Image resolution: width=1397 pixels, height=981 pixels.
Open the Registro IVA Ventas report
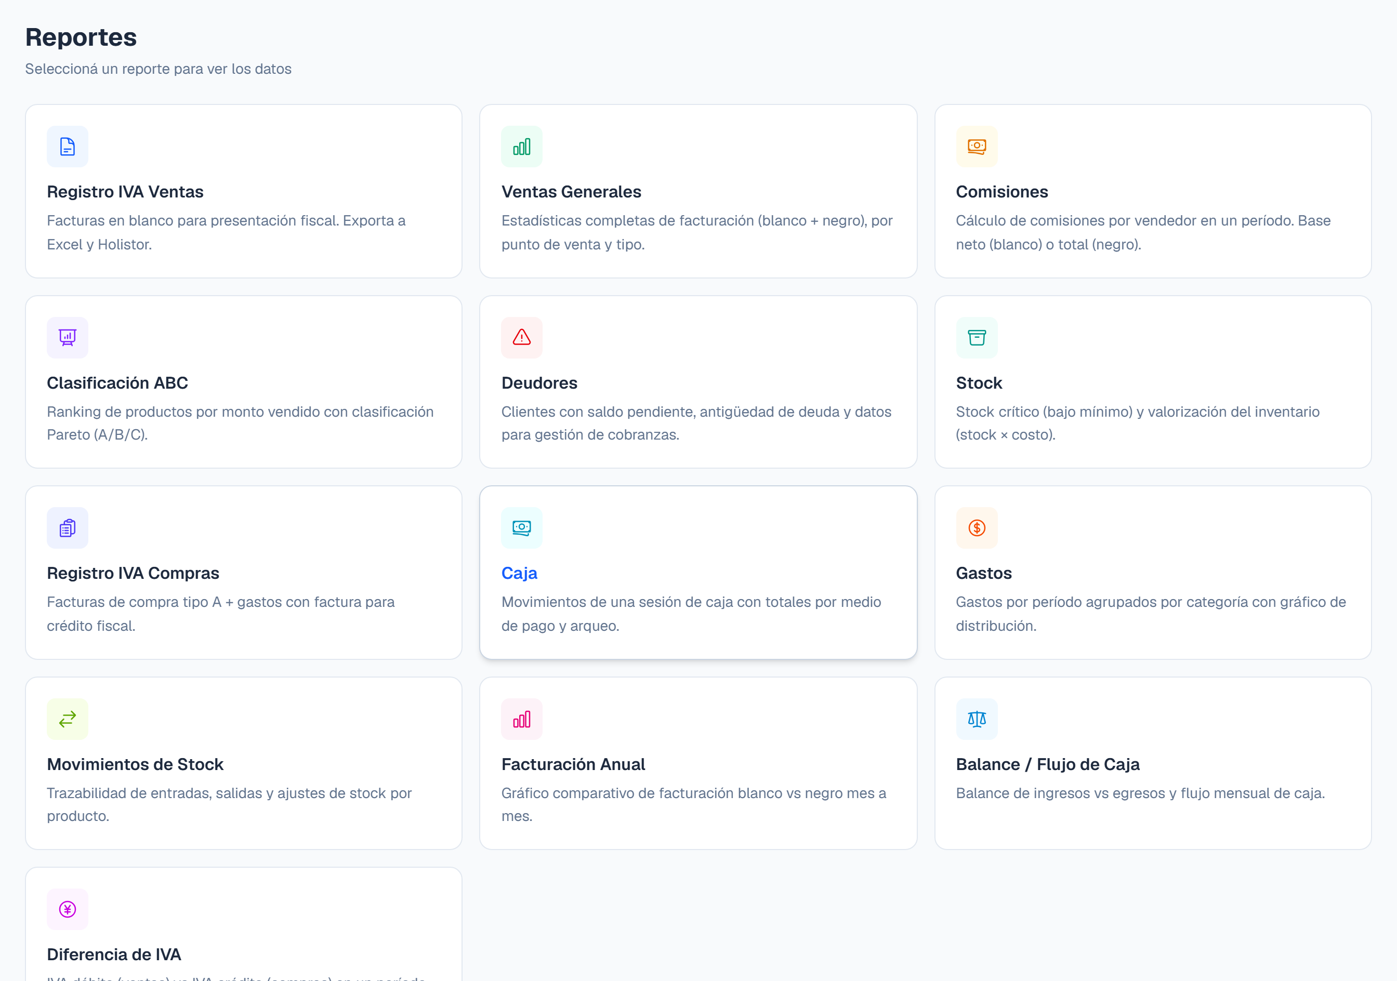pos(125,192)
